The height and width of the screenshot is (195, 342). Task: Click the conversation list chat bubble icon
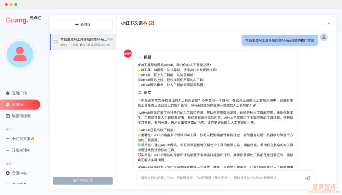(56, 42)
